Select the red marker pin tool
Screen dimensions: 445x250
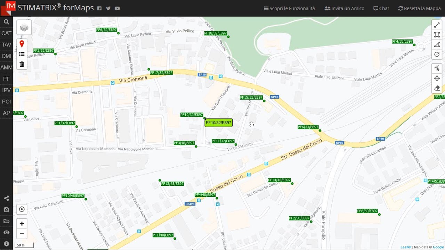[22, 44]
